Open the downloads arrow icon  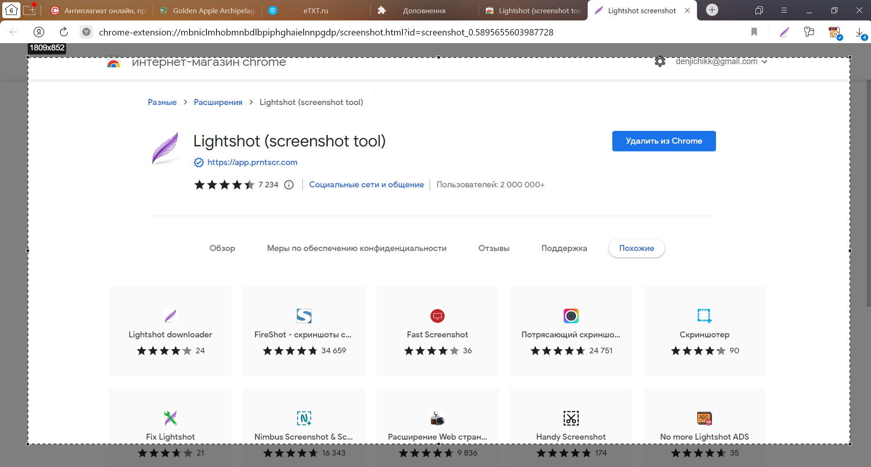coord(860,33)
